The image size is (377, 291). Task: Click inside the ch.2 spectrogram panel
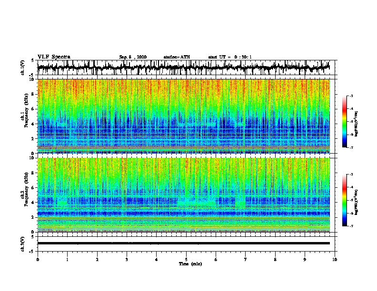pos(184,195)
